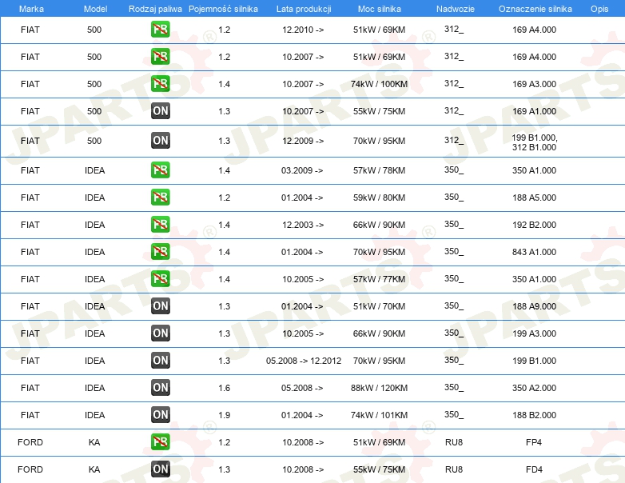Click ON diesel icon for Fiat 500 95KM
This screenshot has height=483, width=625.
(160, 141)
